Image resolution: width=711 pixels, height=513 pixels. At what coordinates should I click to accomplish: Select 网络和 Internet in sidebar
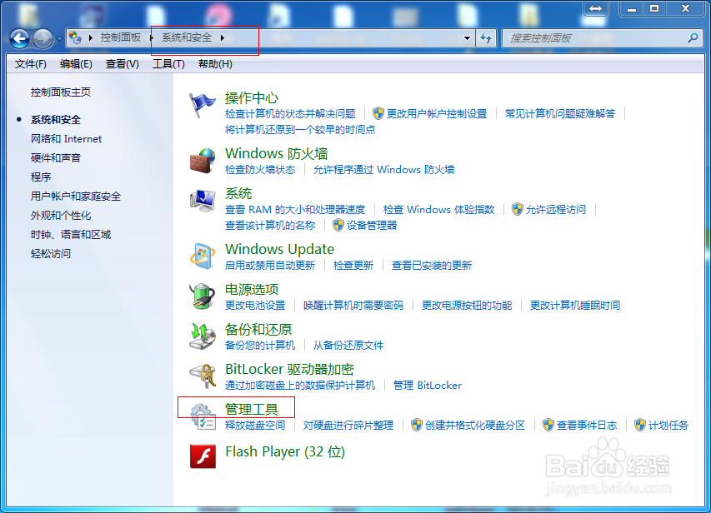(66, 139)
